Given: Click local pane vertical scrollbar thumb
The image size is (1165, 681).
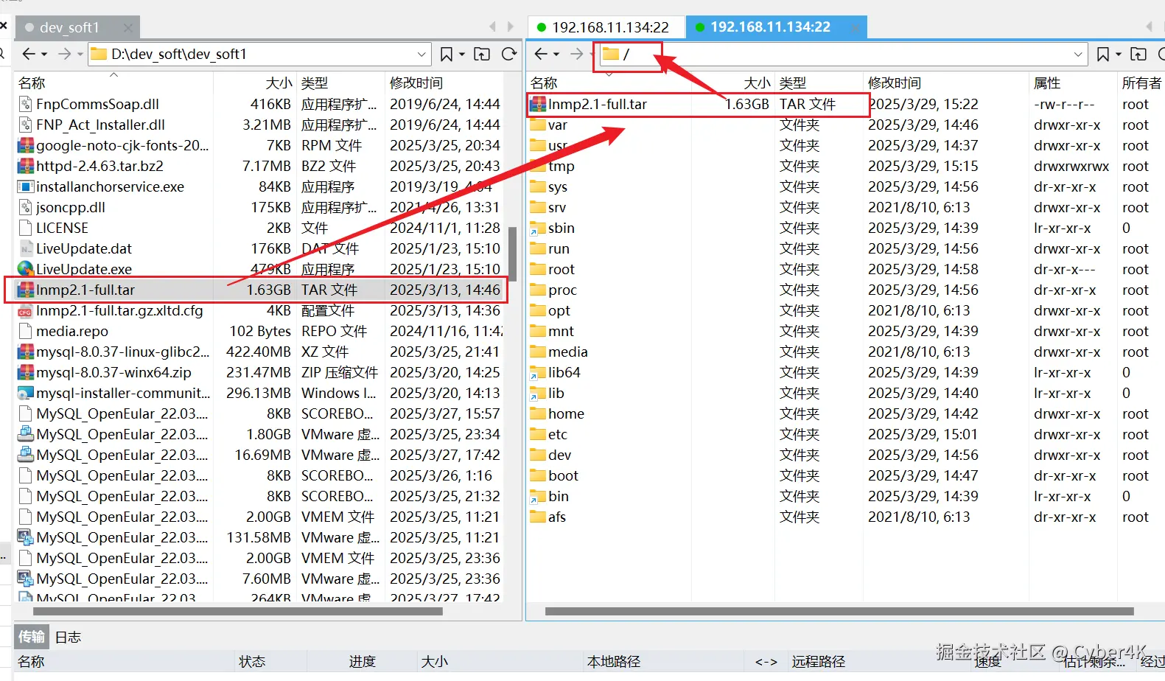Looking at the screenshot, I should point(512,254).
